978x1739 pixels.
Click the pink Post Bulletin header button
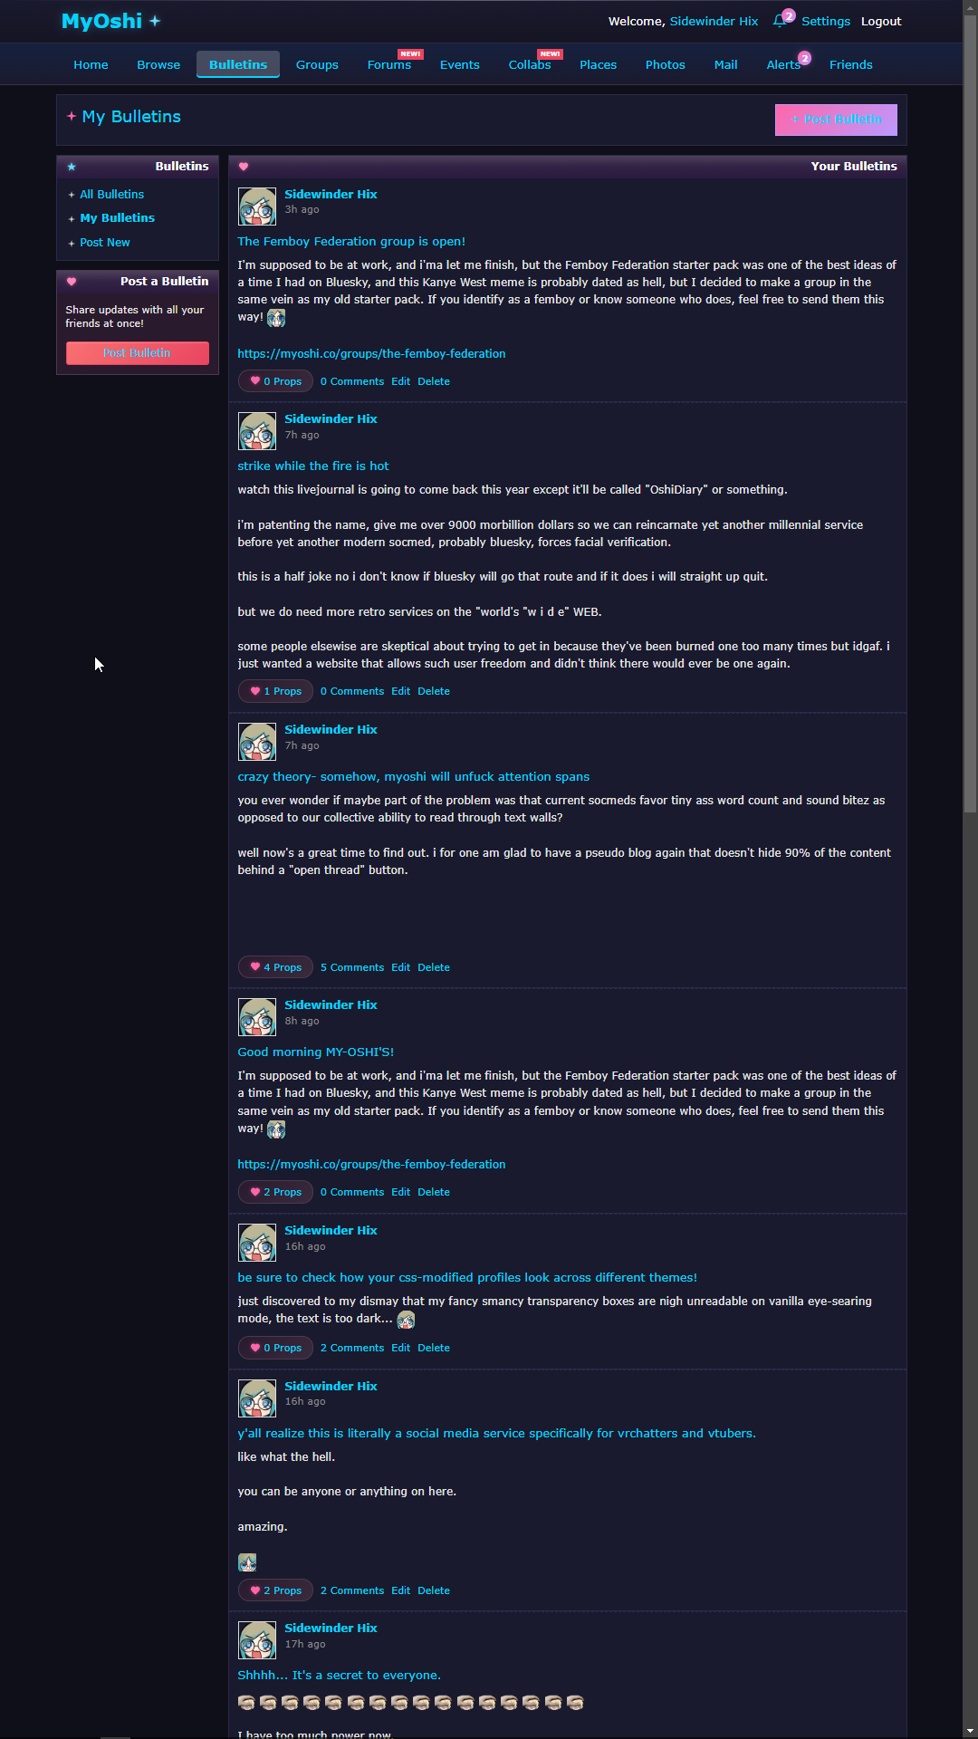pos(836,120)
